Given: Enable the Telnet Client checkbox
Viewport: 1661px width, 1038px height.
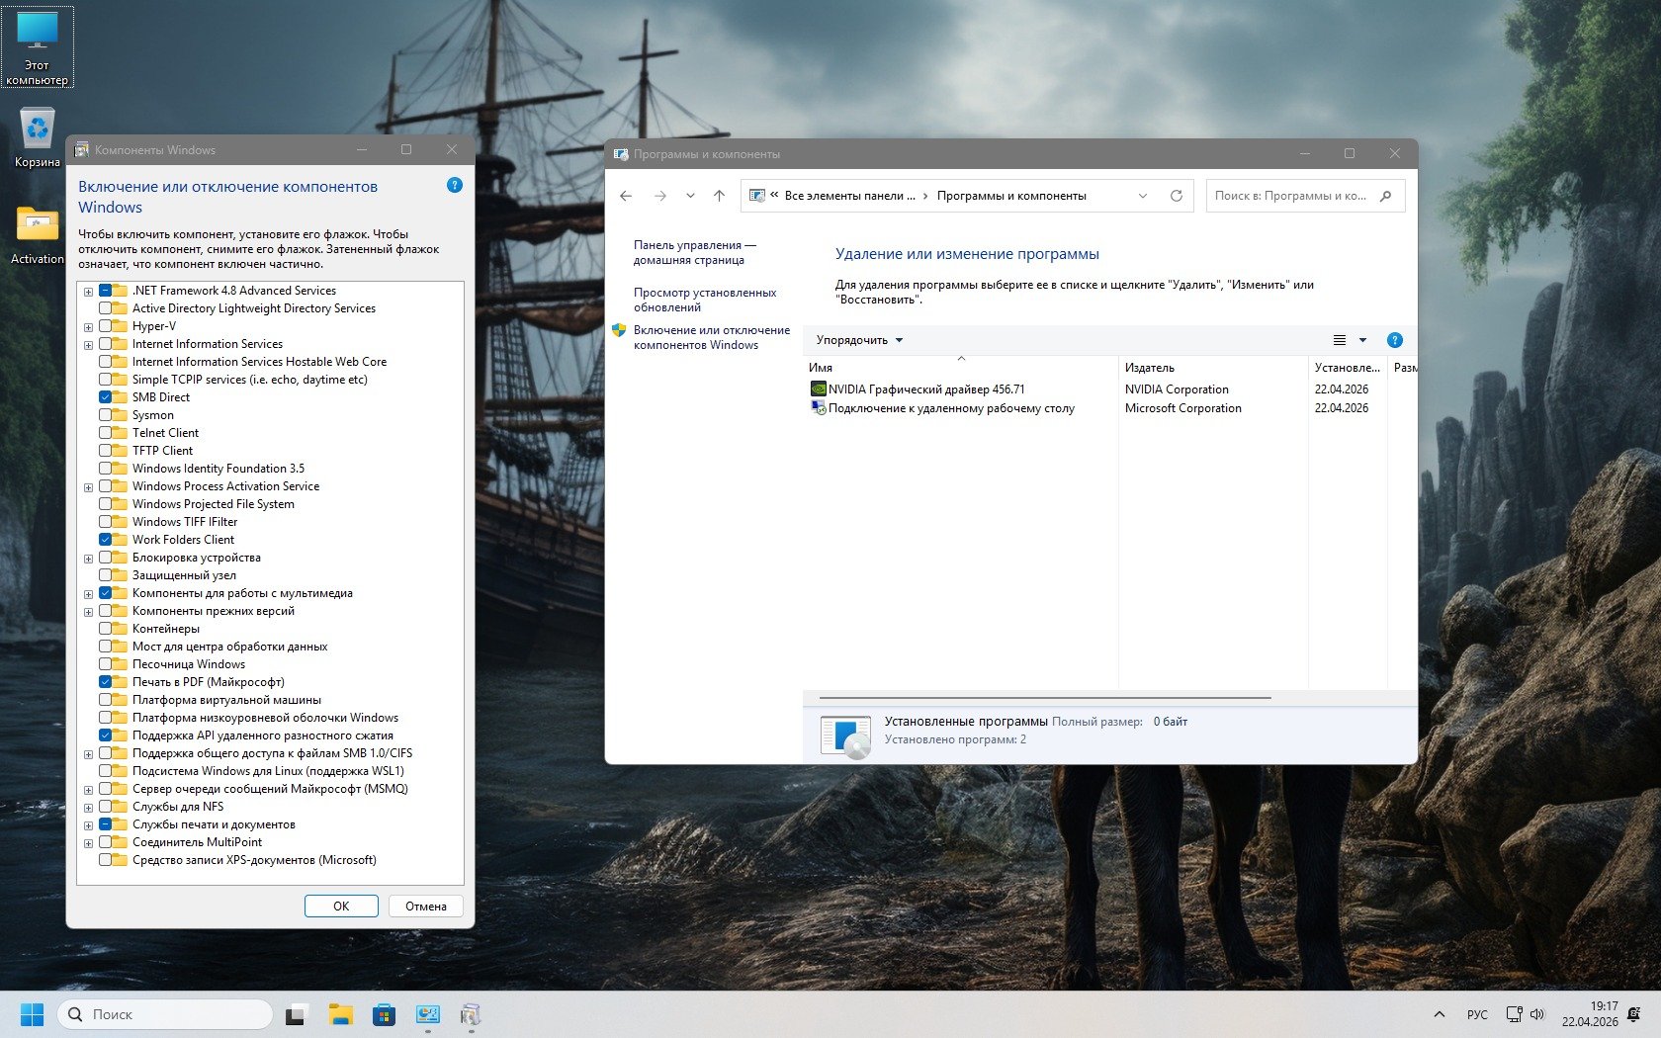Looking at the screenshot, I should point(106,433).
